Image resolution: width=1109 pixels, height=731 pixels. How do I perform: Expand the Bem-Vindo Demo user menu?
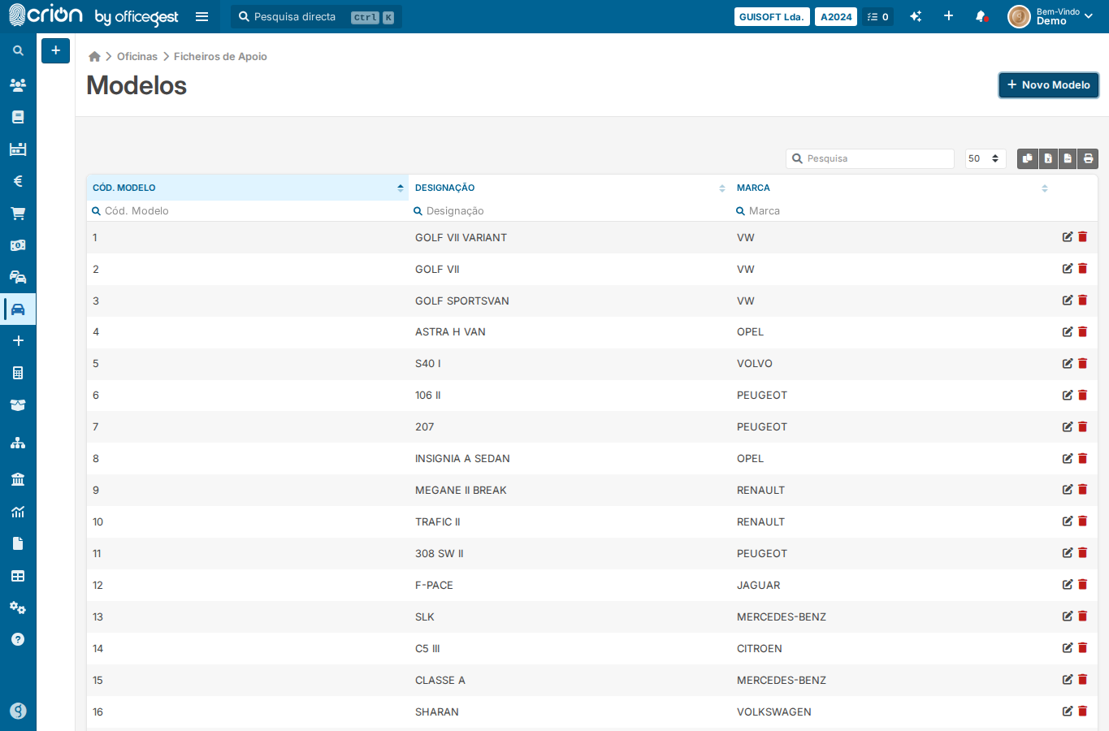tap(1051, 16)
